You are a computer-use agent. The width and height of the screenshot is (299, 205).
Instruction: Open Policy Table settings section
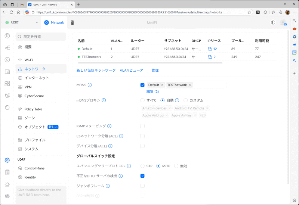coord(41,109)
